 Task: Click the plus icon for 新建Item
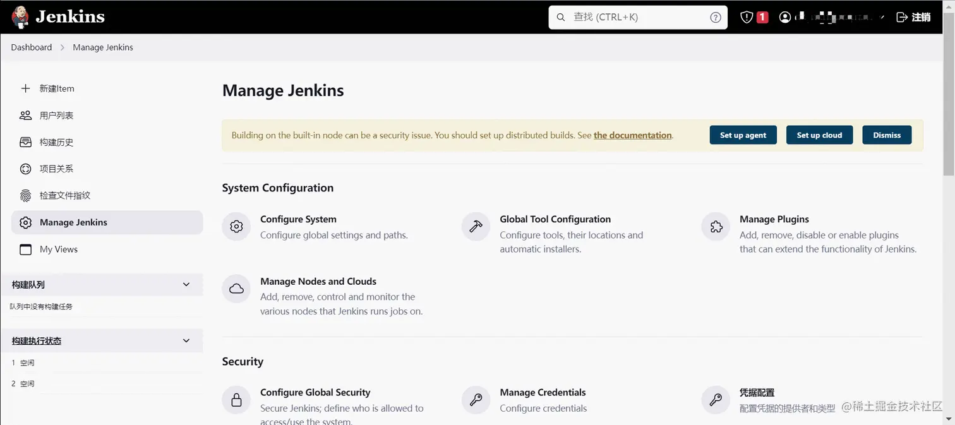25,88
